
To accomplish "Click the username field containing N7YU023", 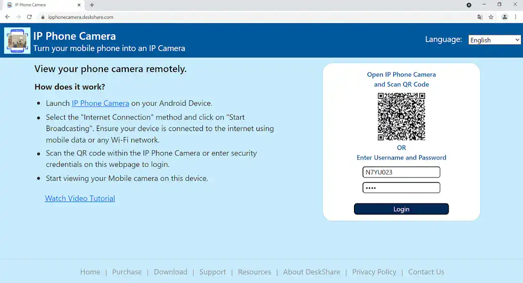I will tap(401, 172).
